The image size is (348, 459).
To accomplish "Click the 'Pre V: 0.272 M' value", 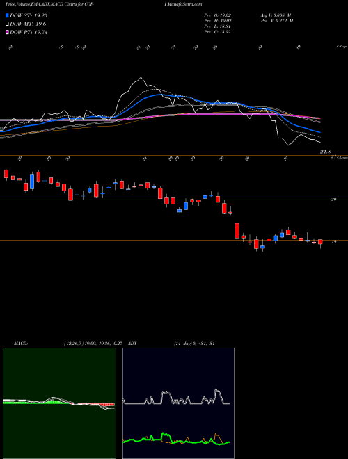I will 277,21.
